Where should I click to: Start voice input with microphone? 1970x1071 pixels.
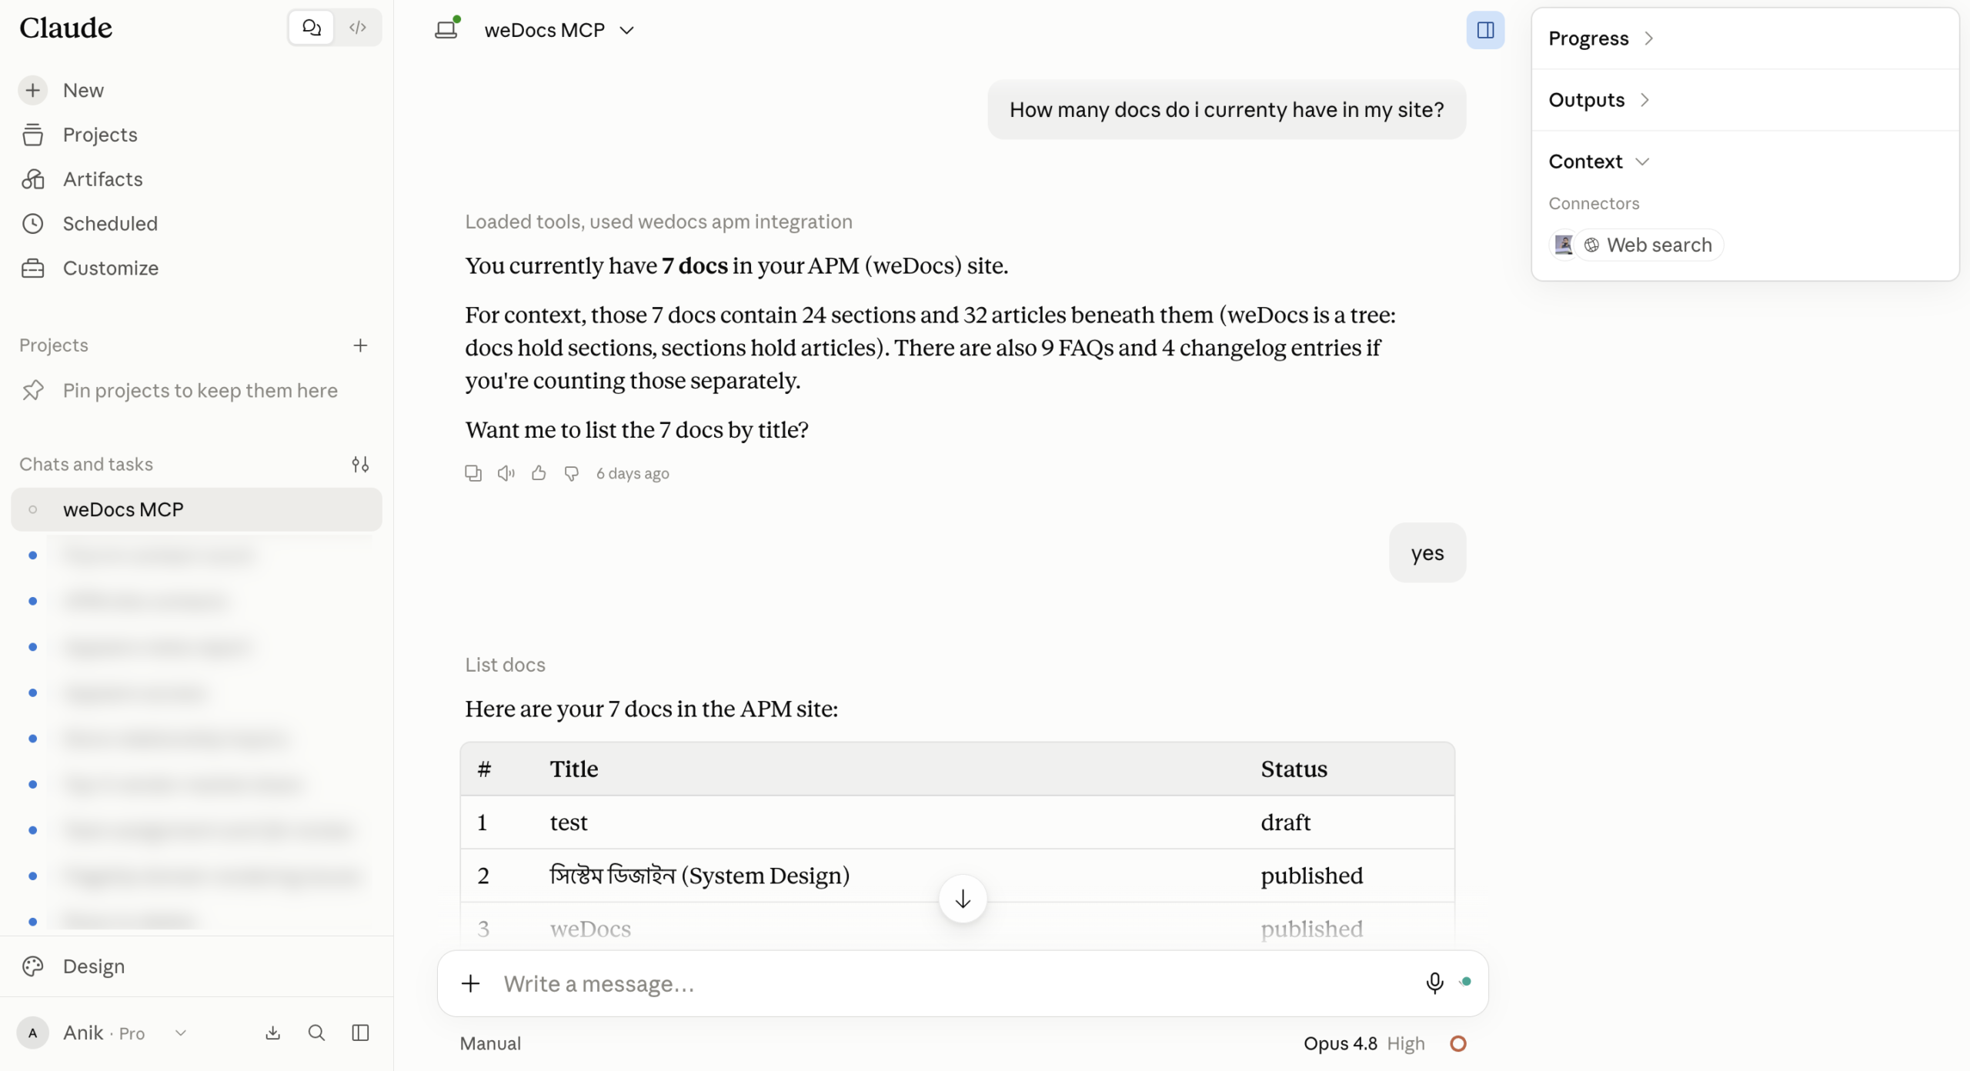1434,983
